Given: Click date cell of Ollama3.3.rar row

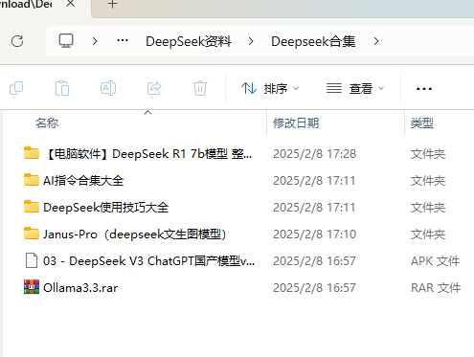Looking at the screenshot, I should 314,288.
